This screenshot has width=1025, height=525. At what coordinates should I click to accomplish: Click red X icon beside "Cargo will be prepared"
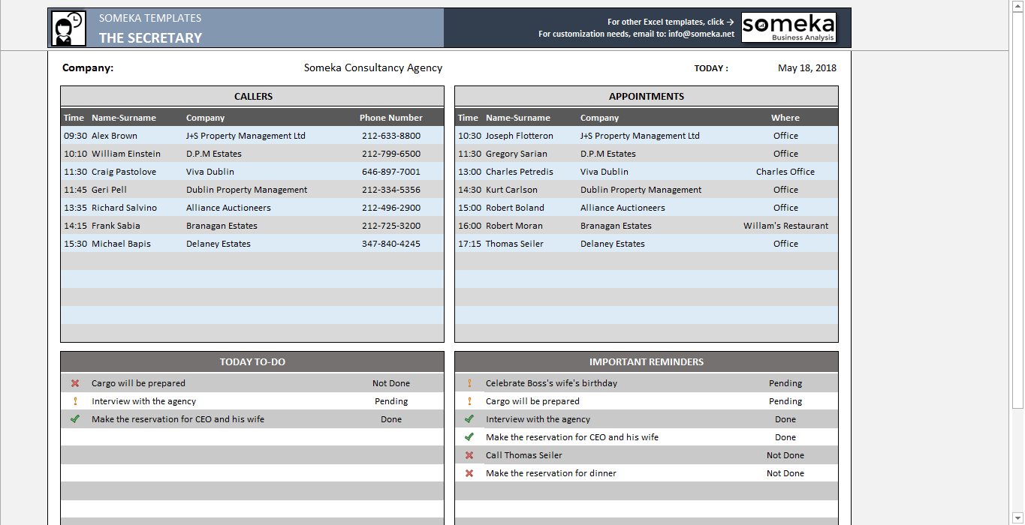coord(74,382)
